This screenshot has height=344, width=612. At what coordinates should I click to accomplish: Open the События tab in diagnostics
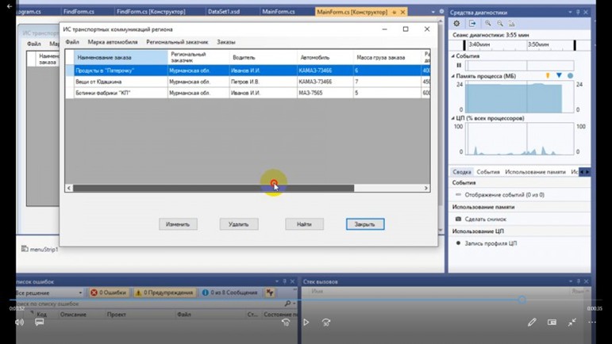coord(488,172)
